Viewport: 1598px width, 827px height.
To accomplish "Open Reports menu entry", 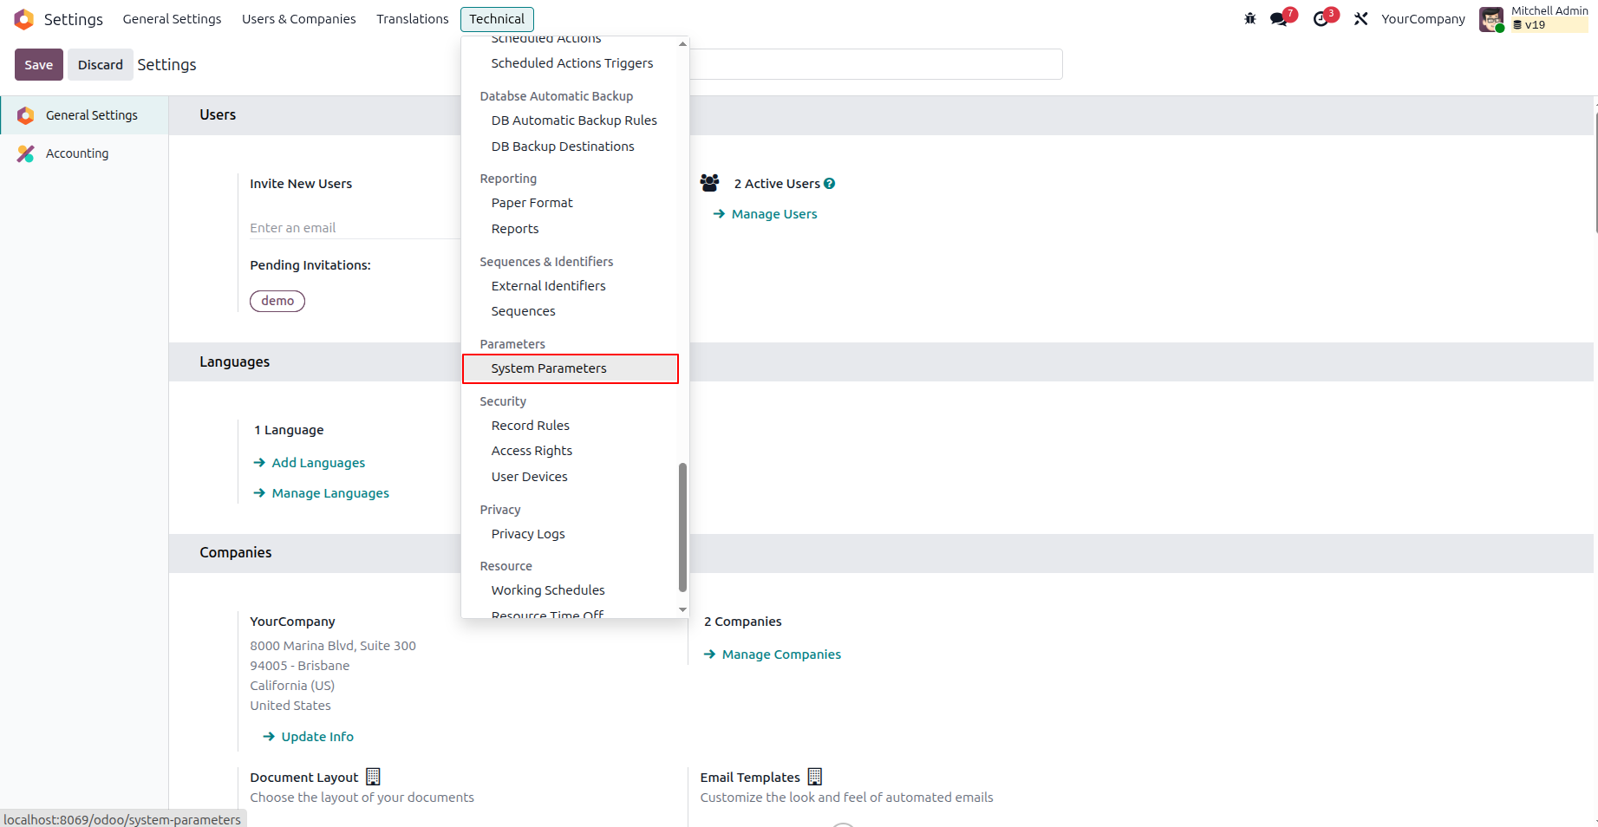I will [515, 229].
